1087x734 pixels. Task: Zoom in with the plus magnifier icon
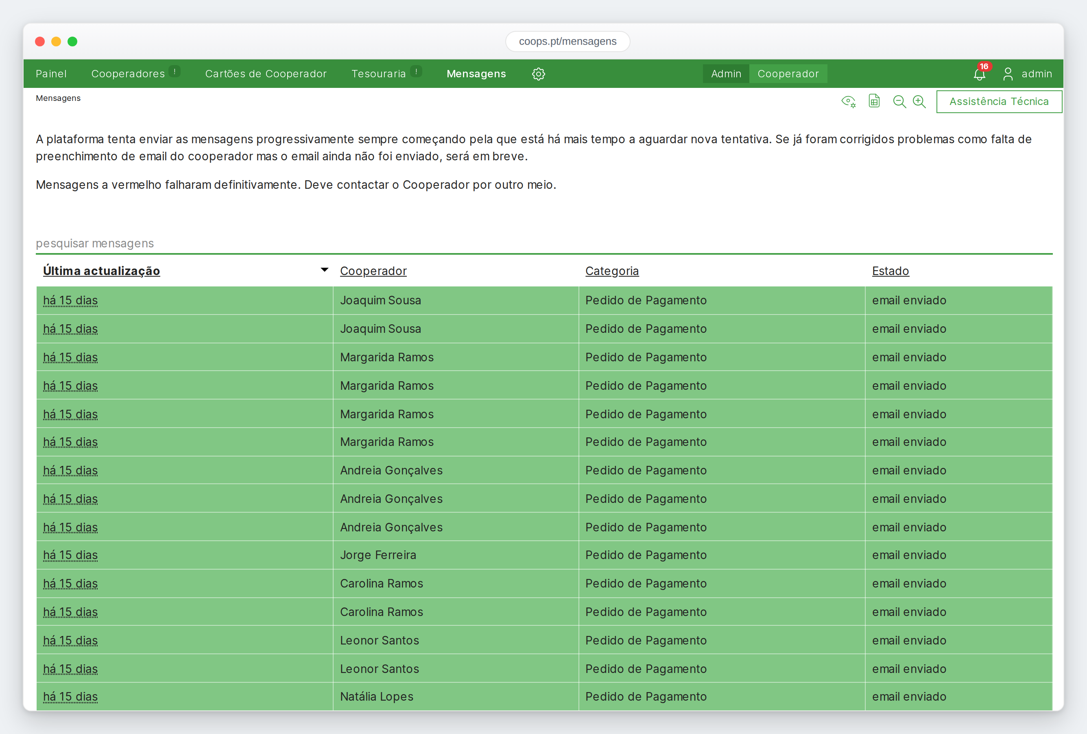click(x=919, y=102)
